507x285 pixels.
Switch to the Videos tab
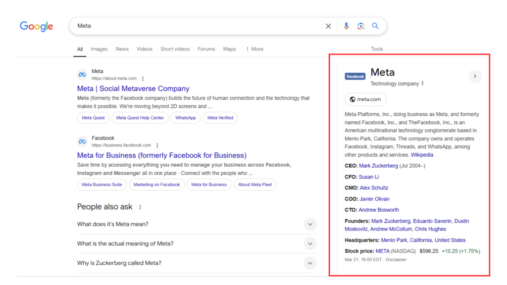pyautogui.click(x=144, y=49)
